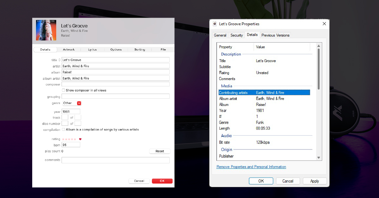Switch to the Artwork tab
Image resolution: width=379 pixels, height=198 pixels.
tap(69, 49)
